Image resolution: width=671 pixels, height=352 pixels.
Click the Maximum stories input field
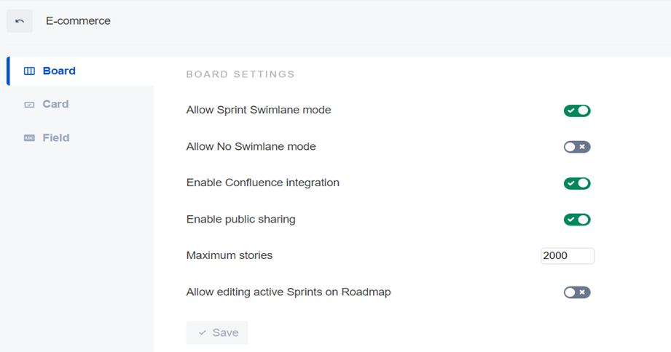[x=567, y=256]
